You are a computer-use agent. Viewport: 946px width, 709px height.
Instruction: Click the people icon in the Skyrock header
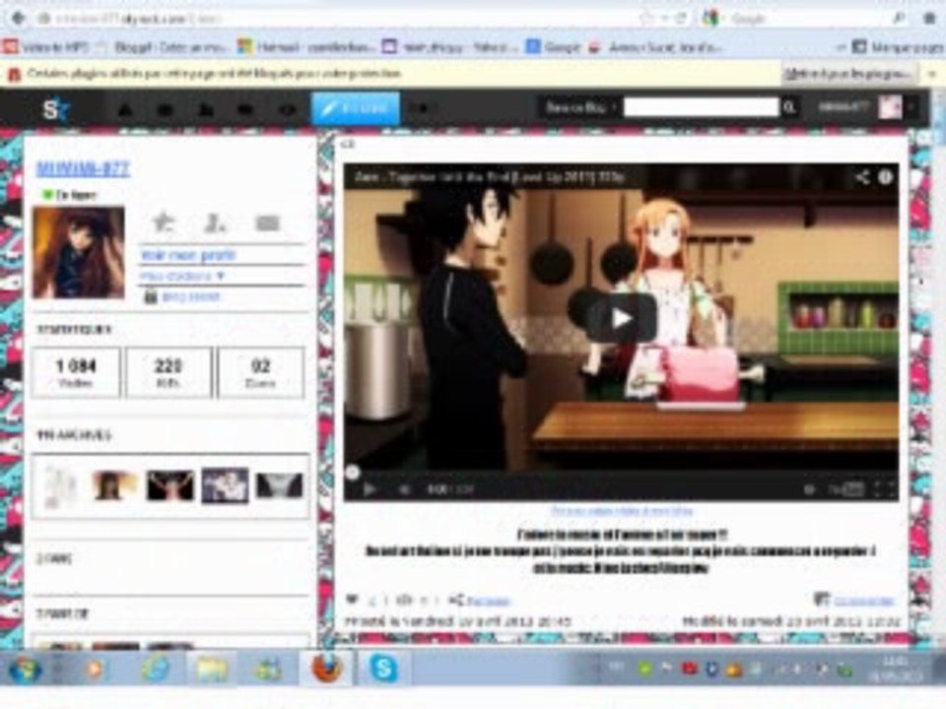click(206, 109)
